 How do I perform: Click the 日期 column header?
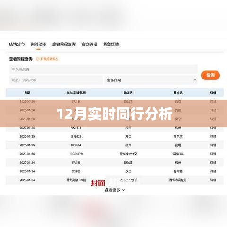(x=27, y=93)
